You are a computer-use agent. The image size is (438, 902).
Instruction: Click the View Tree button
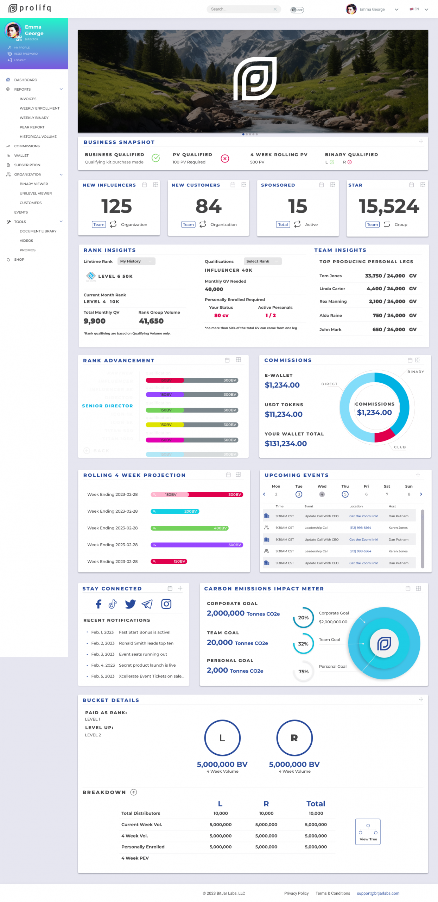point(368,831)
